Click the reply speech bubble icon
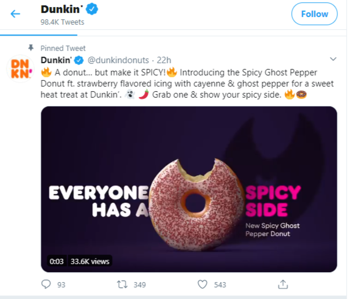Viewport: 352px width, 299px height. tap(47, 284)
